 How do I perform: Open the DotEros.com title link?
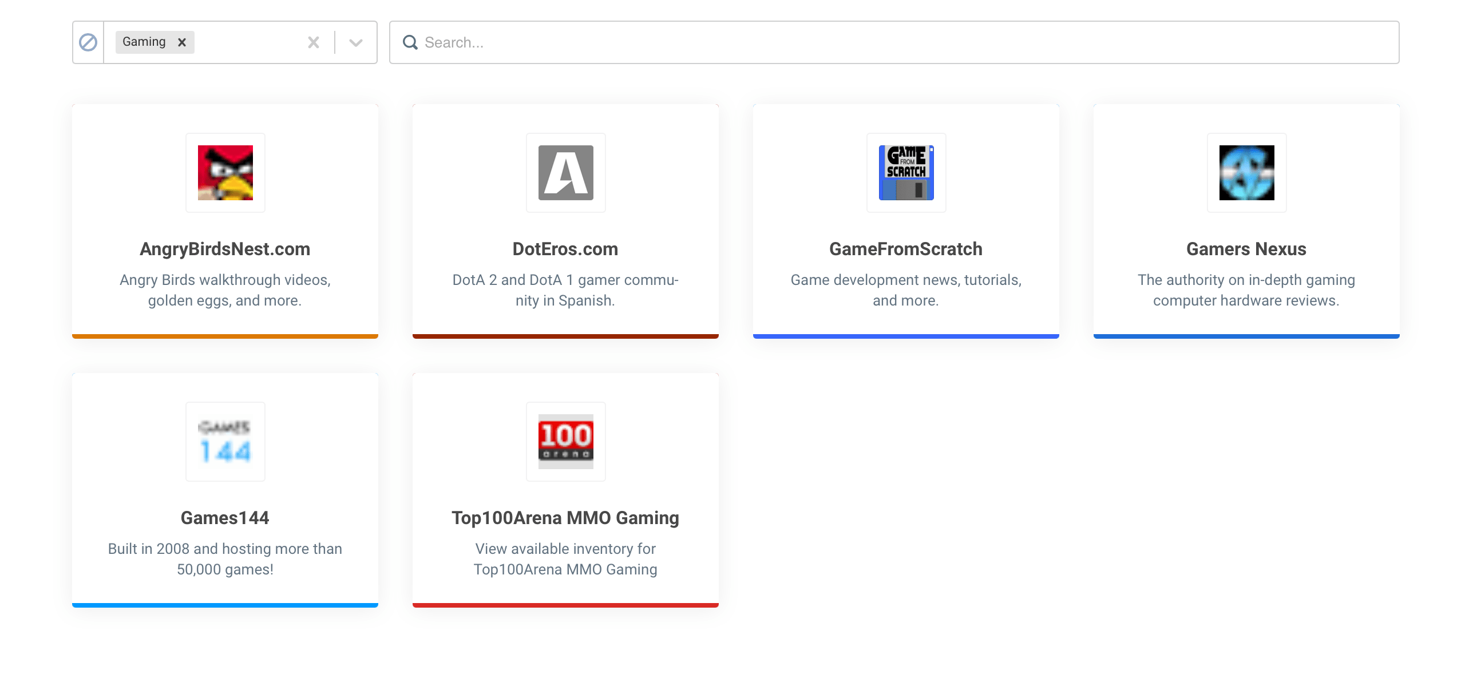tap(565, 249)
